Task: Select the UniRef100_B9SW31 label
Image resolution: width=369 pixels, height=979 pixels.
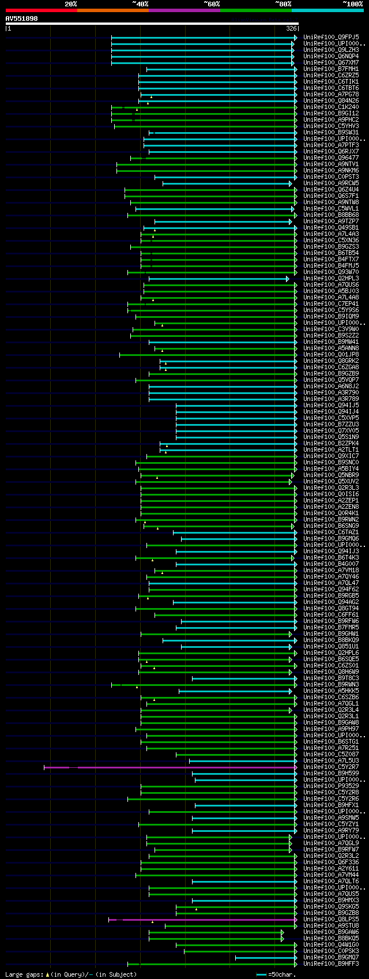Action: coord(331,133)
